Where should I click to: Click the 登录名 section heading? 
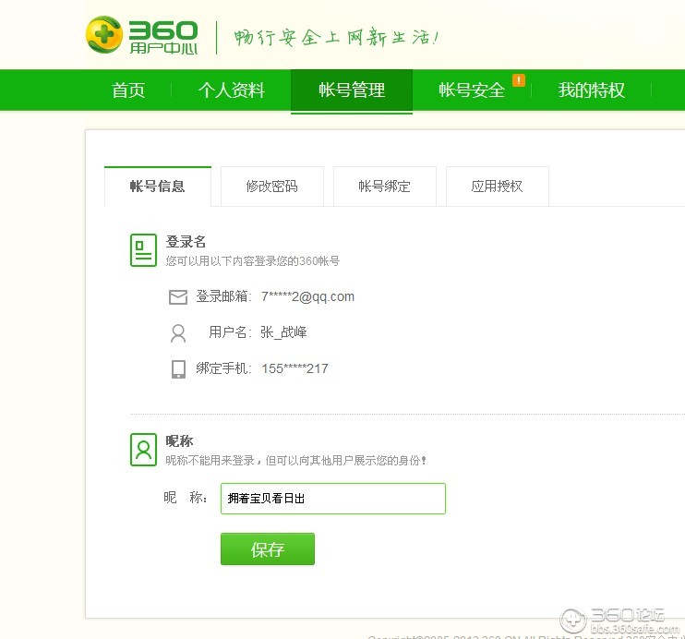click(186, 242)
